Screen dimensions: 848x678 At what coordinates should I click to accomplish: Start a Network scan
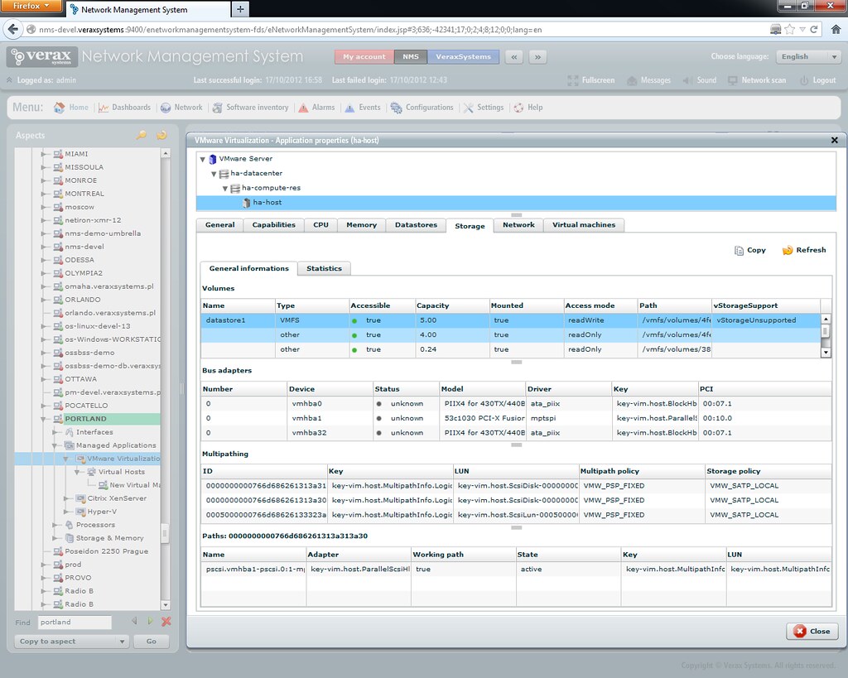pos(756,80)
